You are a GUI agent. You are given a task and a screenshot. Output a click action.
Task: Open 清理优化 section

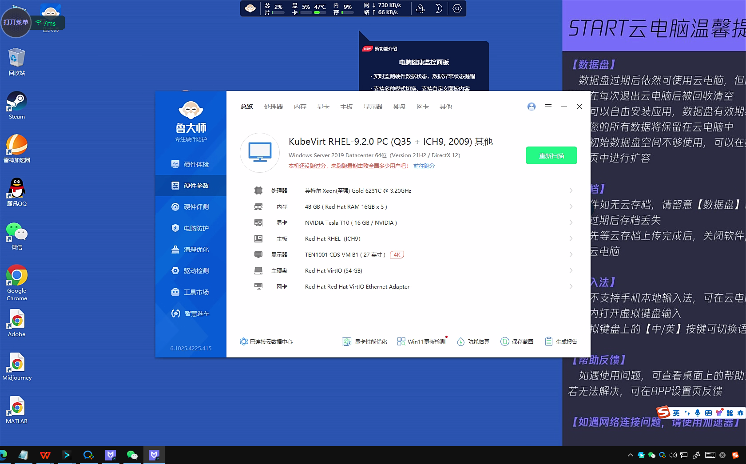(190, 250)
